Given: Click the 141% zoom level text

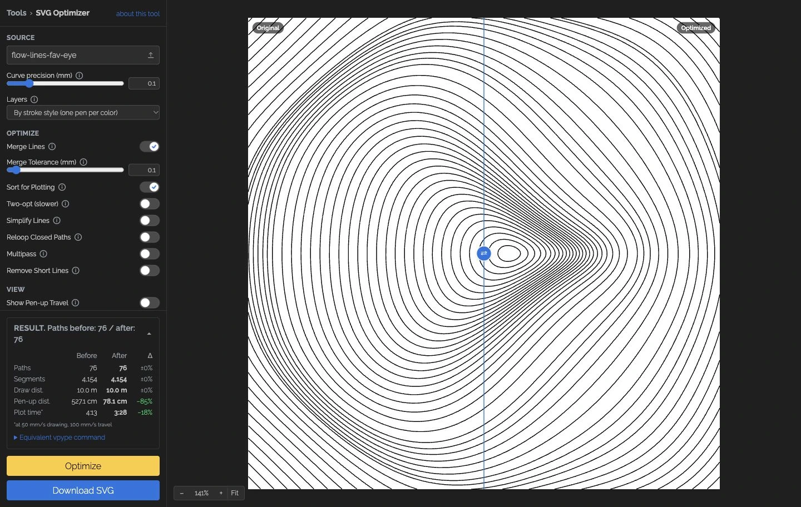Looking at the screenshot, I should pos(201,493).
